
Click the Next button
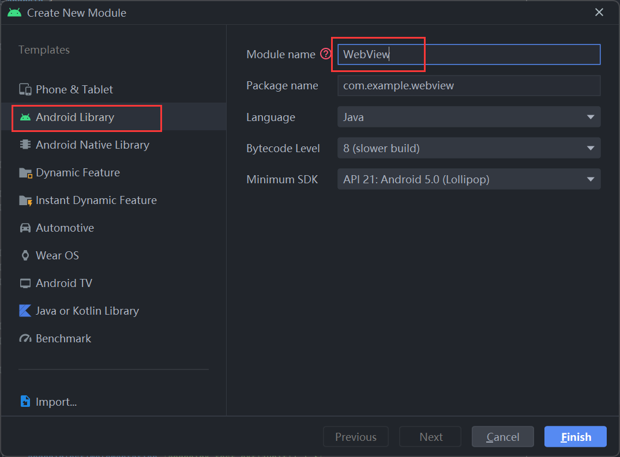430,436
